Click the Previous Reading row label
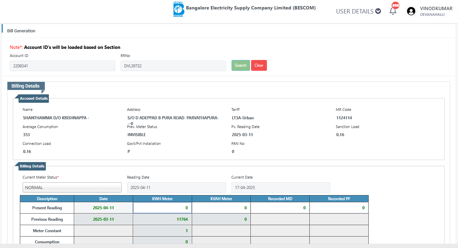This screenshot has width=458, height=248. (x=47, y=219)
